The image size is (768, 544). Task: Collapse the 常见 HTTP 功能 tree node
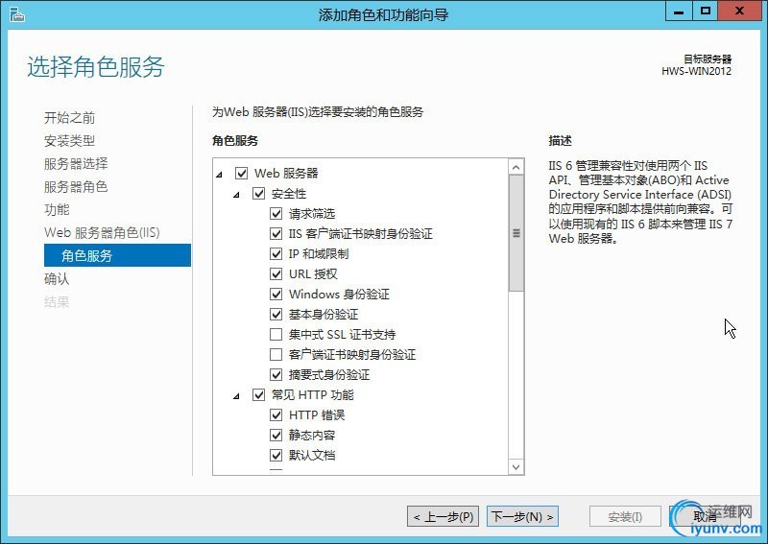coord(236,395)
